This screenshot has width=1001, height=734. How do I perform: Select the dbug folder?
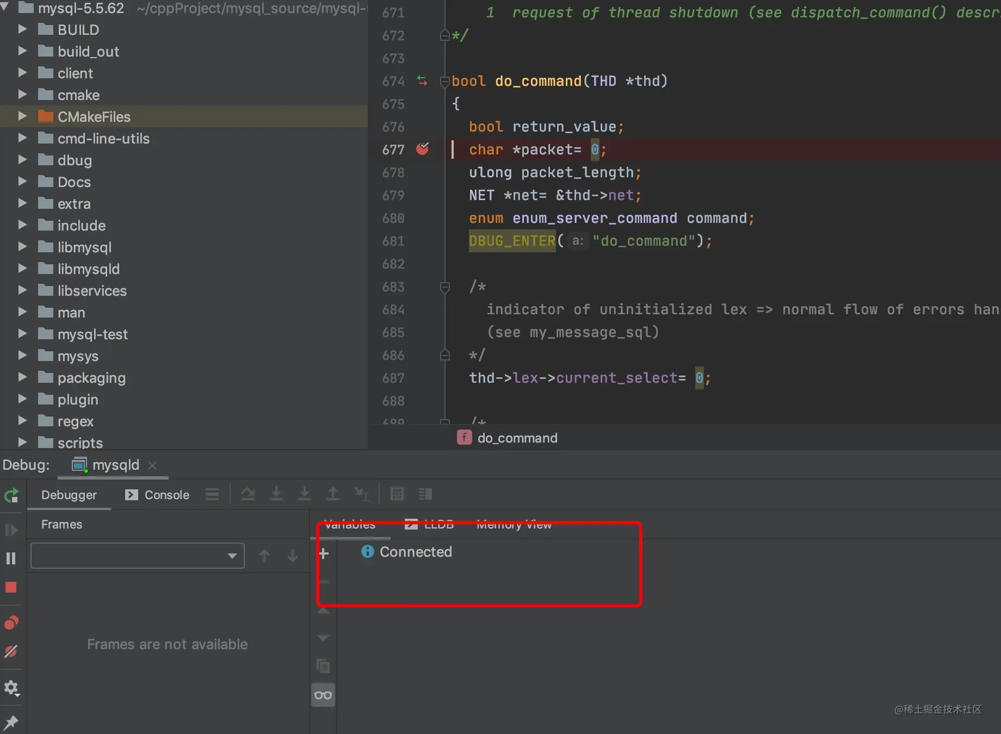click(75, 160)
